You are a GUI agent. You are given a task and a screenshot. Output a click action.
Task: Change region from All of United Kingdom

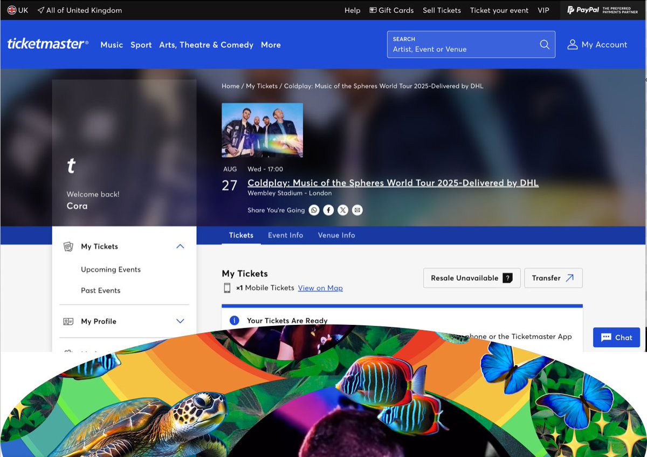(x=84, y=10)
